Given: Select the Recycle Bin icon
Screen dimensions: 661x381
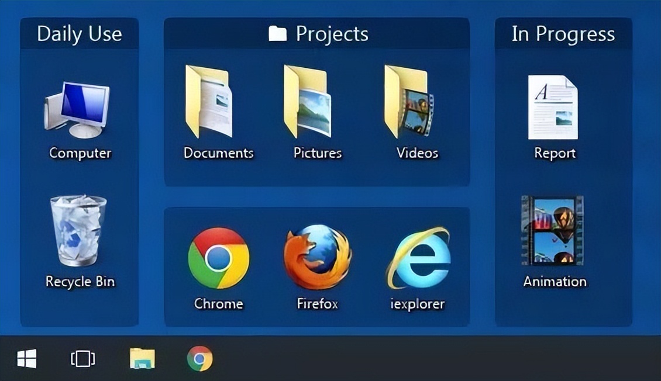Looking at the screenshot, I should pyautogui.click(x=78, y=230).
